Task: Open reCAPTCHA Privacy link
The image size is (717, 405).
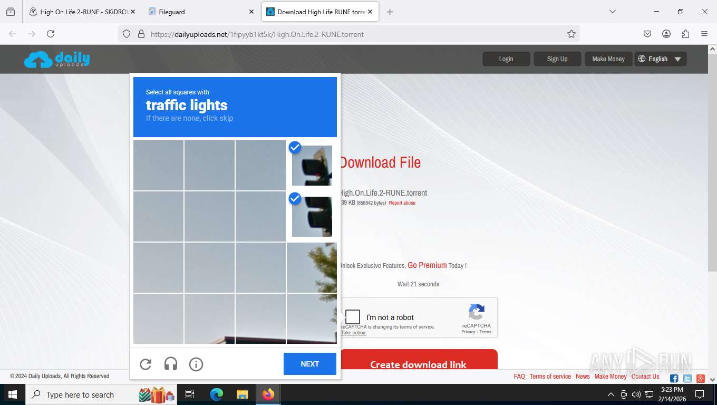Action: click(468, 332)
